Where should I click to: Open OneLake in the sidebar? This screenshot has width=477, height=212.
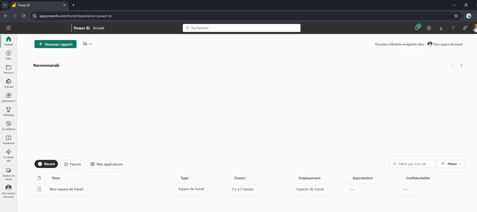(x=9, y=83)
